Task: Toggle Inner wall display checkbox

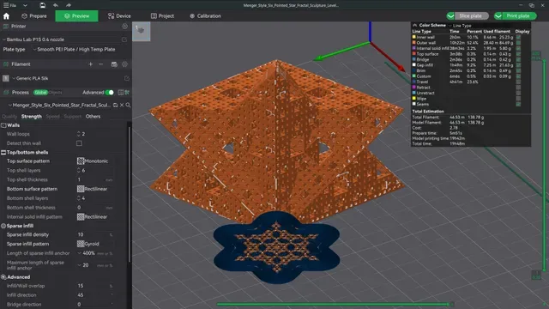Action: 518,37
